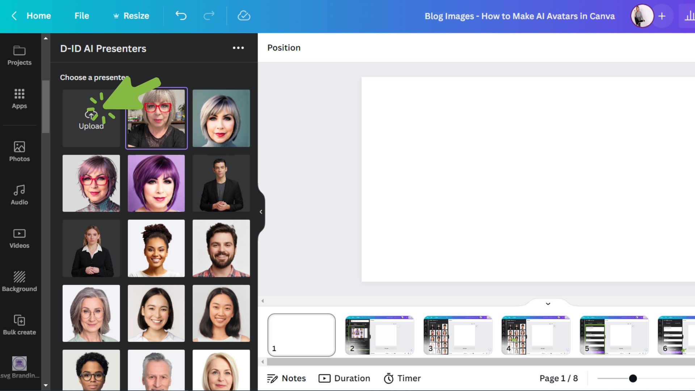Select smiling woman with short black bob presenter
The image size is (695, 391).
[x=156, y=313]
